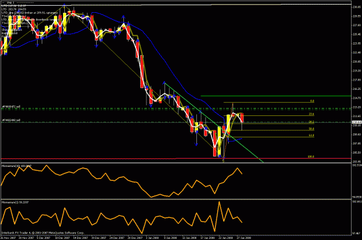Click the 3 Jan 2008 date label
Image resolution: width=362 pixels, height=240 pixels.
(x=152, y=238)
